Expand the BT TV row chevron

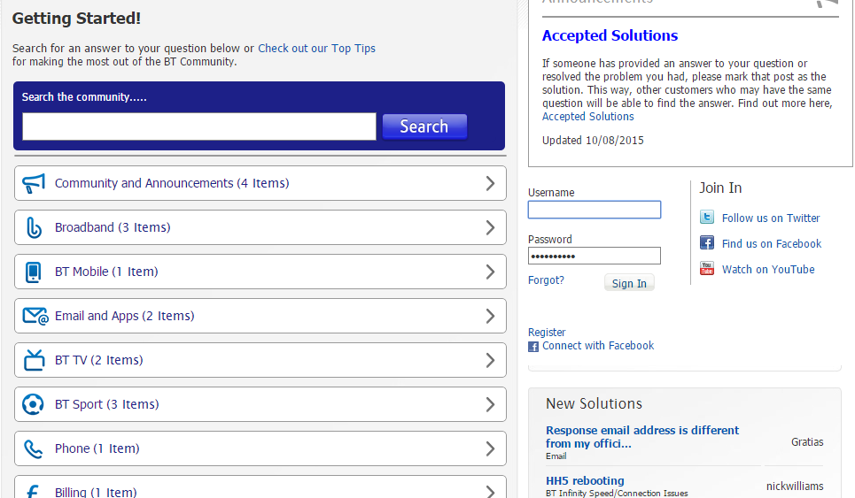tap(490, 360)
